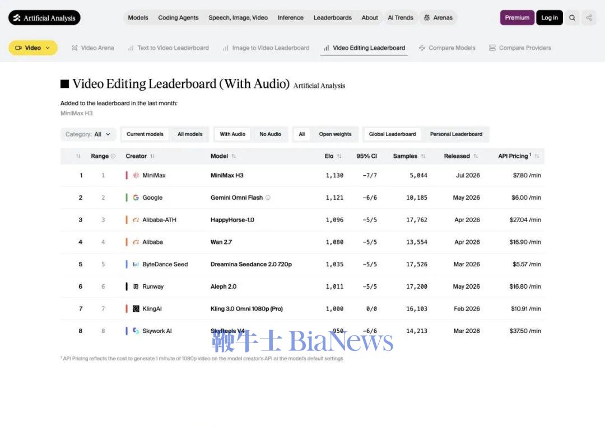Click the Video Arena crossed-swords icon
This screenshot has height=427, width=605.
tap(75, 48)
